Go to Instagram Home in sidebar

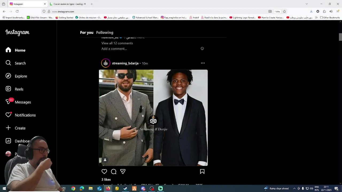(x=15, y=50)
